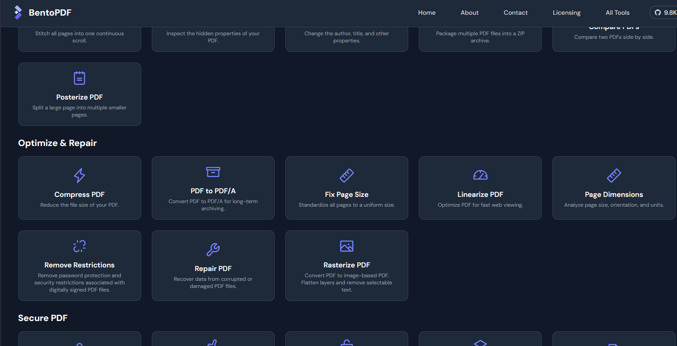Image resolution: width=677 pixels, height=346 pixels.
Task: Click "Convert PDF to PDF/A for long-term archiving." text
Action: pos(213,205)
